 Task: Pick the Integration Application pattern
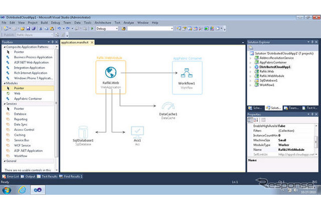(29, 68)
